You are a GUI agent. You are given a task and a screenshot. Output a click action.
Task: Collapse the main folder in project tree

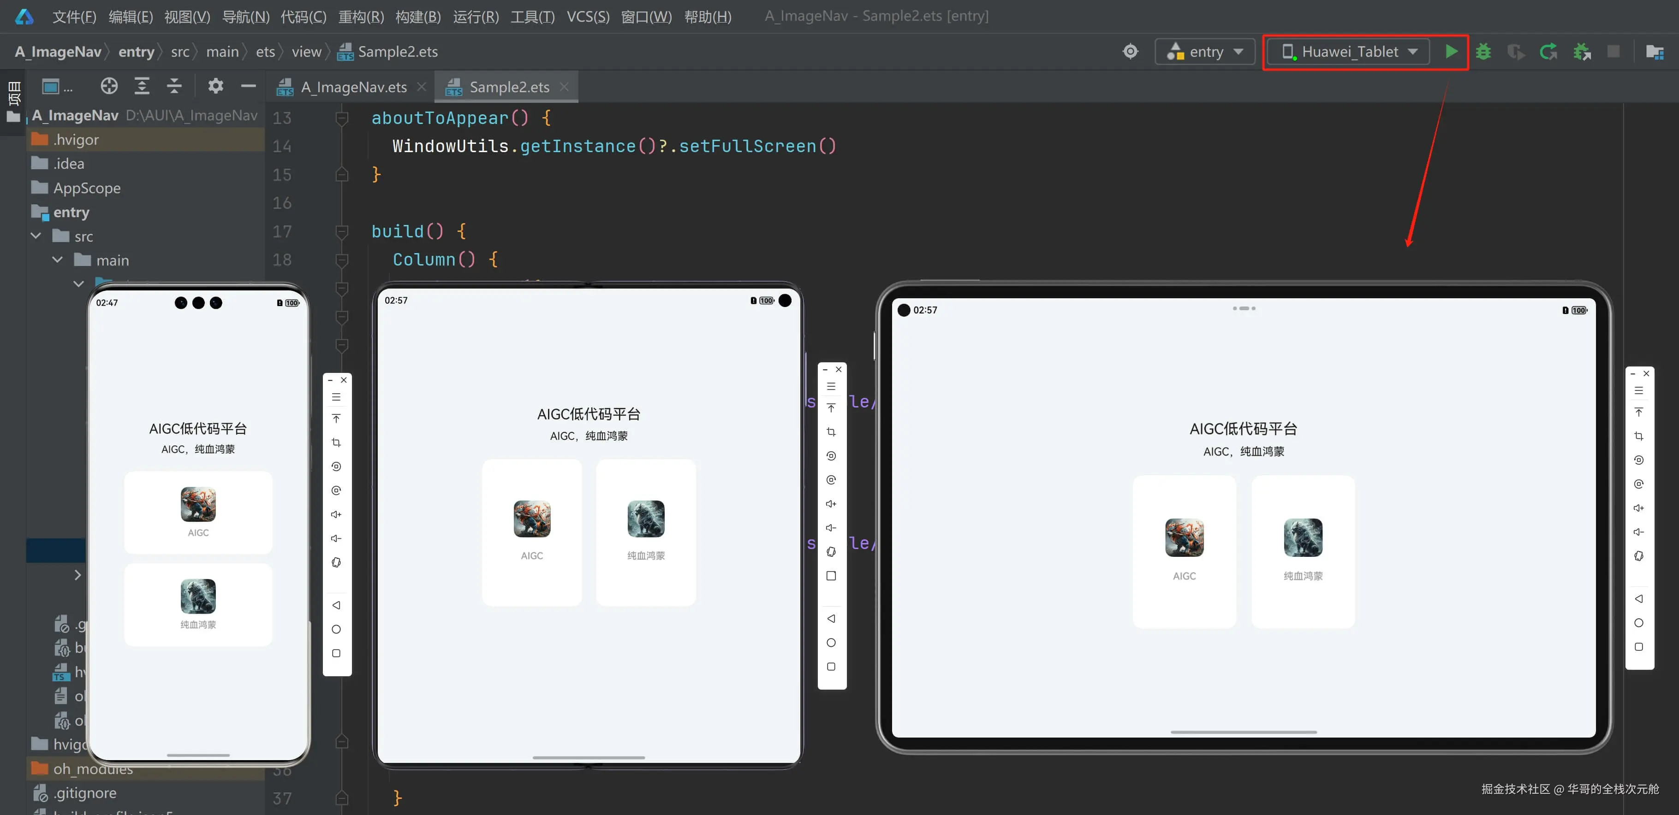coord(58,260)
